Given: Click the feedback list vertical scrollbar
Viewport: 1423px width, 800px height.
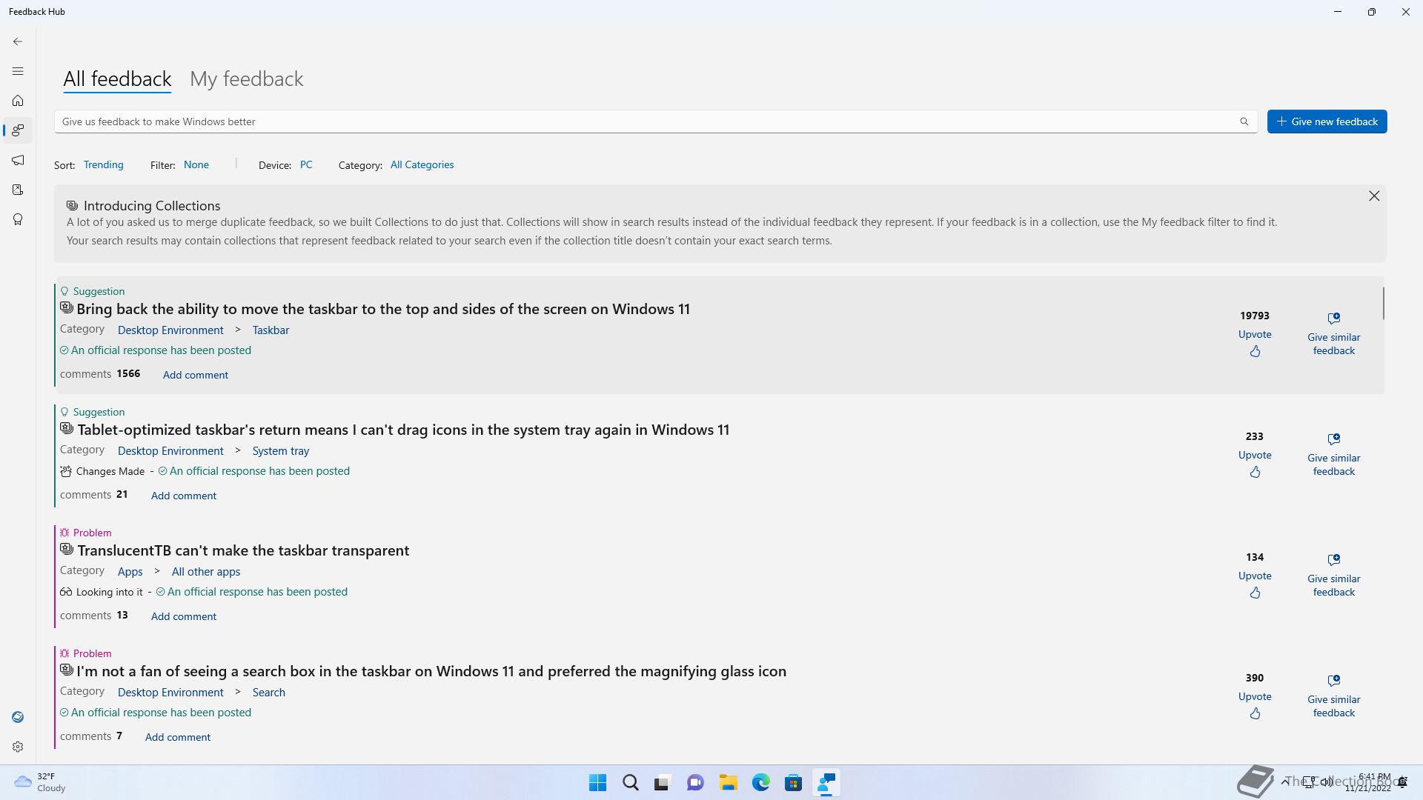Looking at the screenshot, I should 1383,303.
